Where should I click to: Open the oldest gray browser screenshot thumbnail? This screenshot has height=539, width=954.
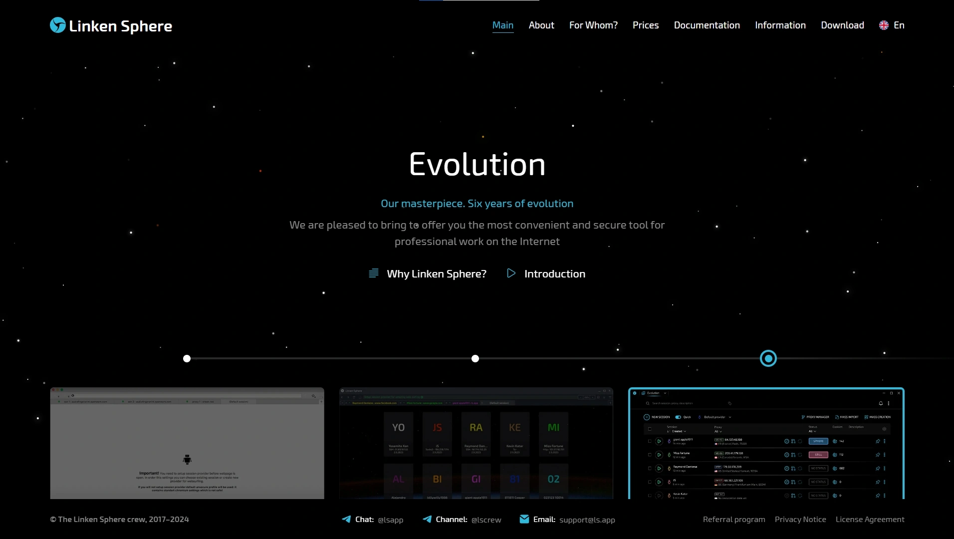[x=187, y=443]
